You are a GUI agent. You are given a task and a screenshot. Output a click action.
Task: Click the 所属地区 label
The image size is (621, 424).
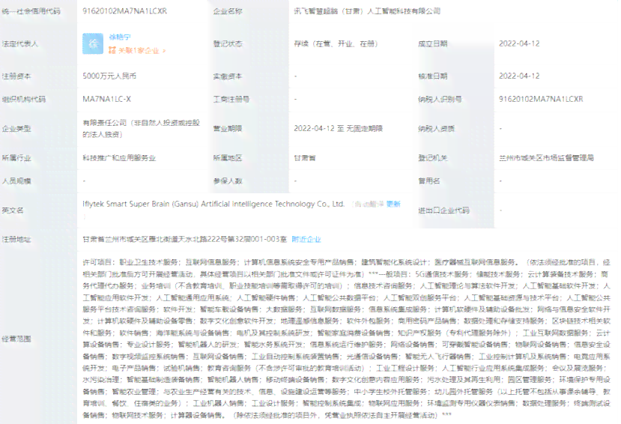click(228, 158)
